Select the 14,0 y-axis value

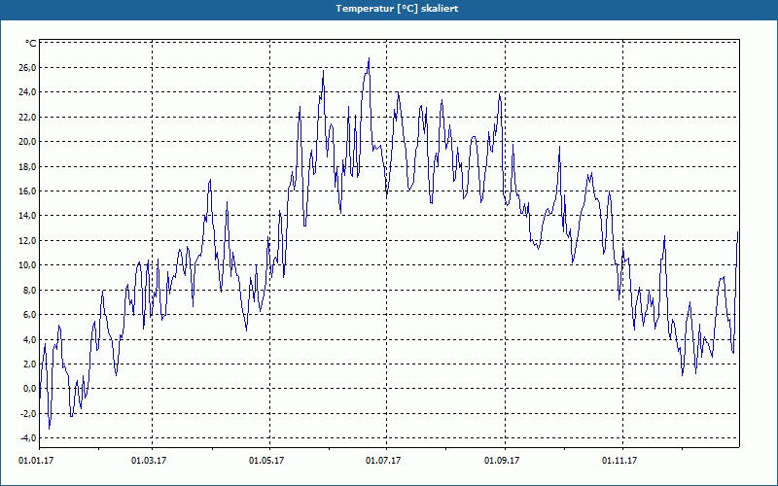coord(28,216)
